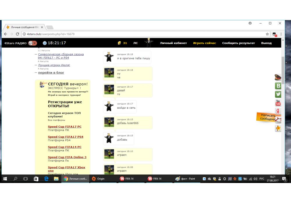This screenshot has height=203, width=291.
Task: Switch to Origin in the Windows taskbar
Action: [x=98, y=179]
